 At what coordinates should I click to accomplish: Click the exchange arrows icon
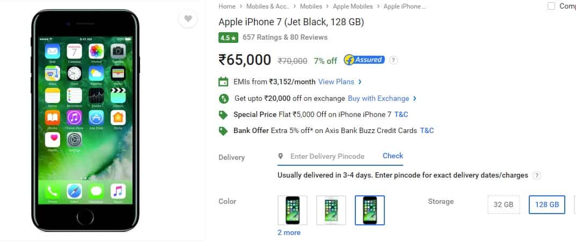click(x=223, y=98)
